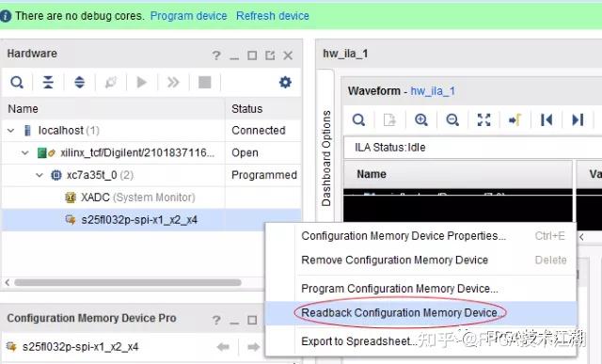Viewport: 602px width, 364px height.
Task: Click the Name column header in Hardware panel
Action: (x=113, y=109)
